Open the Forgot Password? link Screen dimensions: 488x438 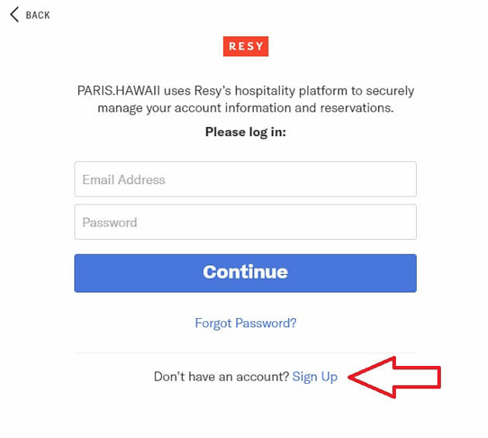[x=246, y=323]
